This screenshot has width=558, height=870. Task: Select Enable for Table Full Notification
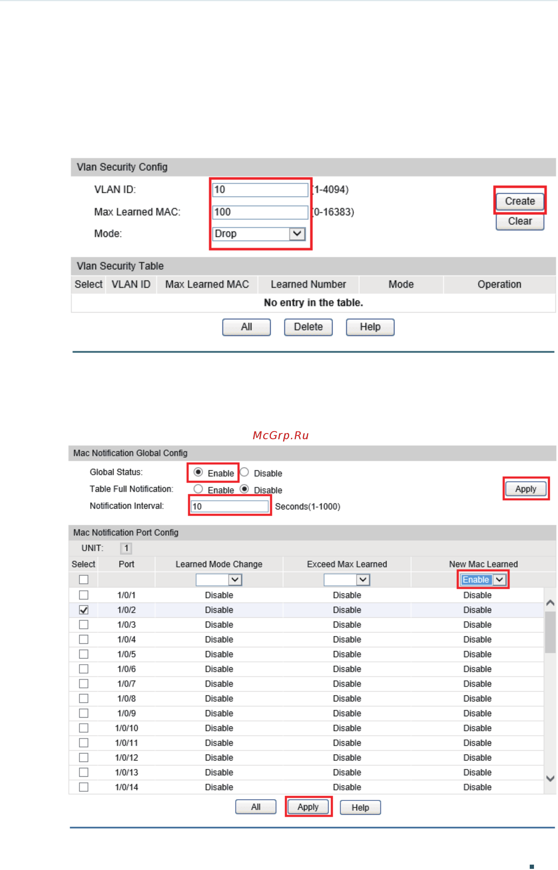coord(198,489)
